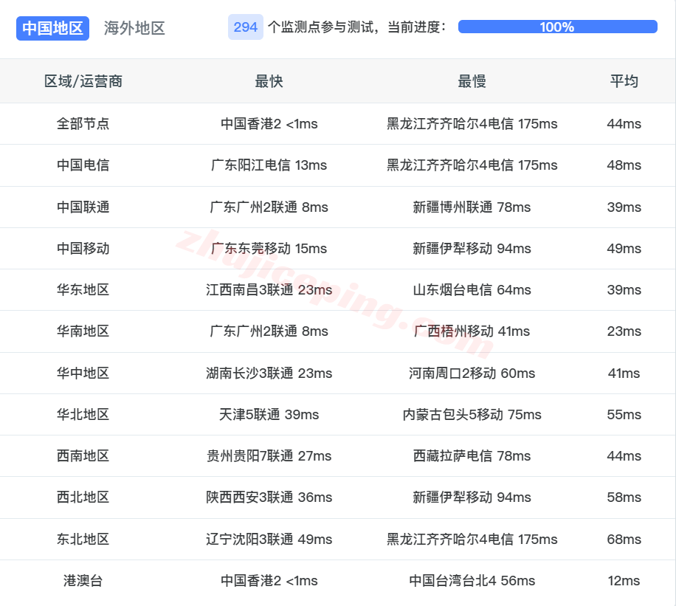This screenshot has height=606, width=676.
Task: Click the 68ms average for 东北地区
Action: pyautogui.click(x=624, y=539)
